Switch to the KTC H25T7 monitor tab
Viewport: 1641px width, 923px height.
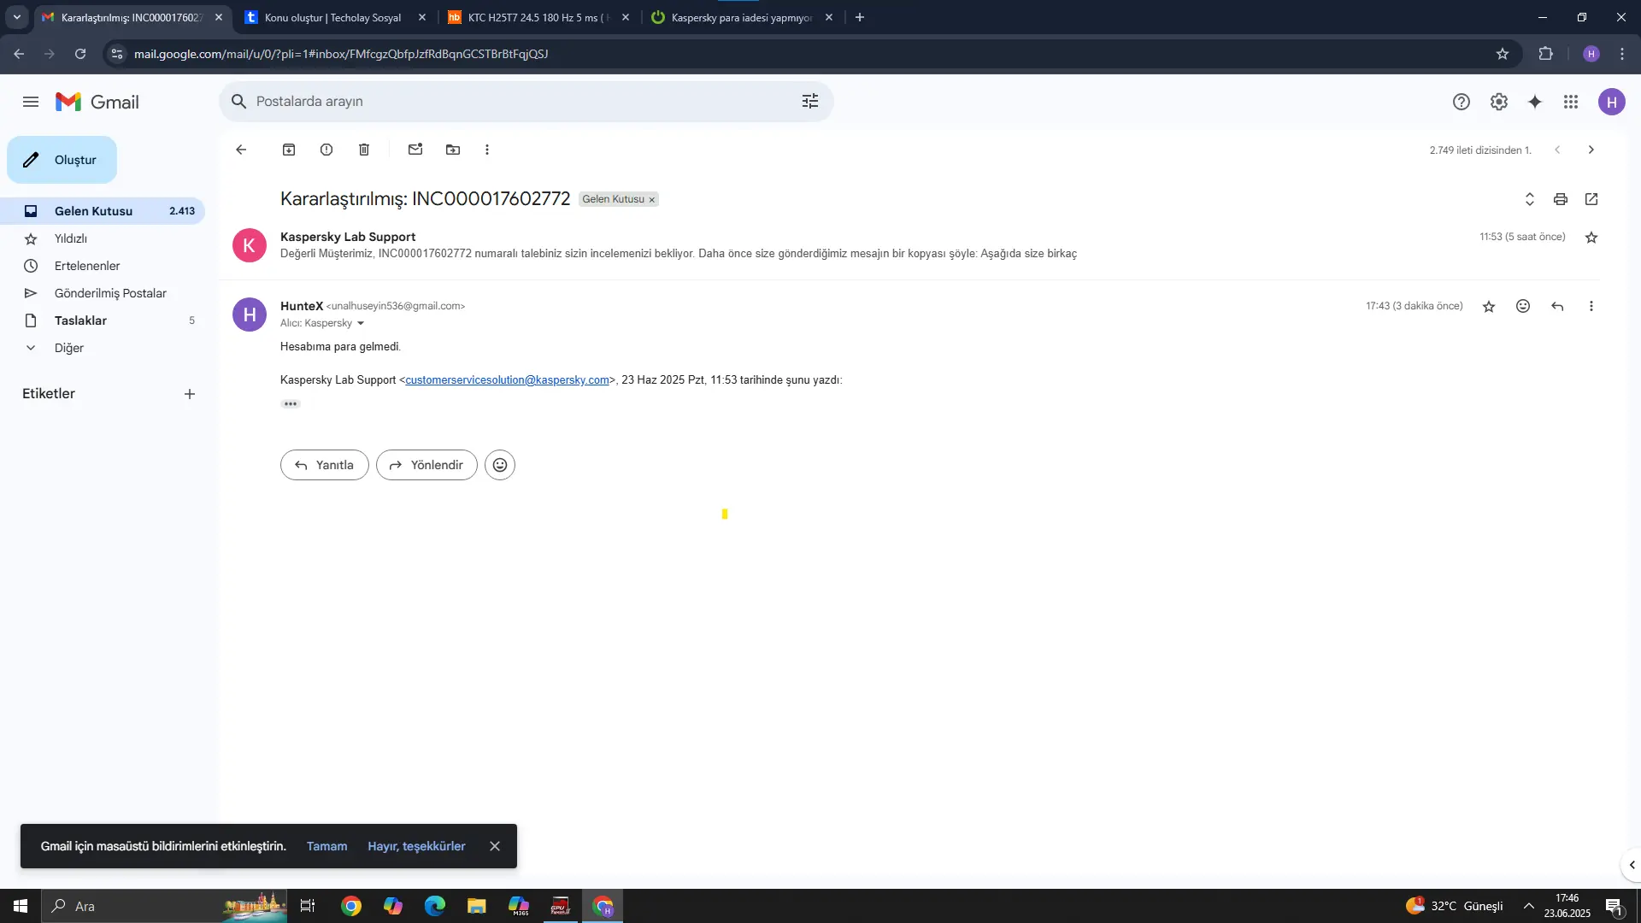(538, 17)
